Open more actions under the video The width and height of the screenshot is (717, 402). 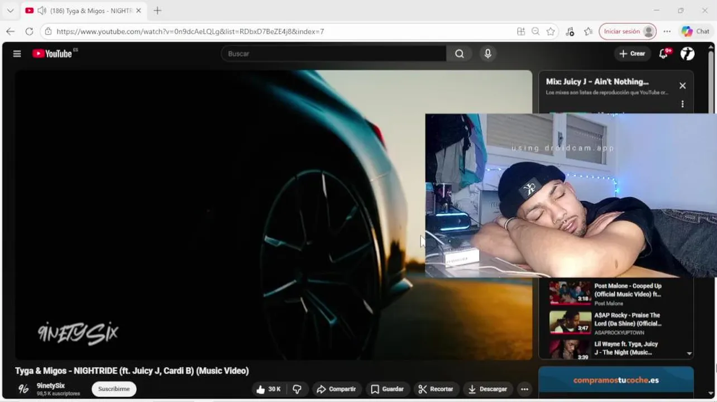click(x=524, y=389)
